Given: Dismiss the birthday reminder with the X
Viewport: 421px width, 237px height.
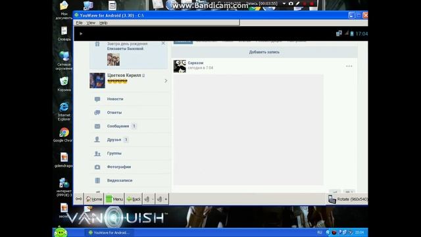Looking at the screenshot, I should click(x=163, y=43).
